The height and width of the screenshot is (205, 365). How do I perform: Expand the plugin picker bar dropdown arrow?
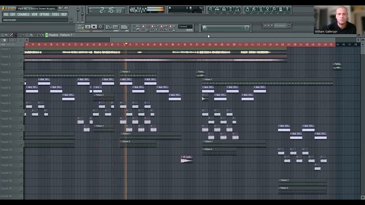tap(242, 28)
